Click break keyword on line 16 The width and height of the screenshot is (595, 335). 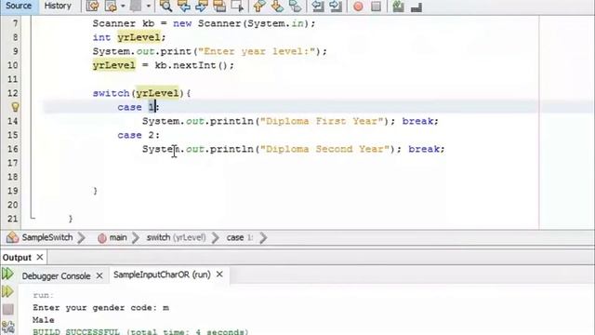coord(424,149)
